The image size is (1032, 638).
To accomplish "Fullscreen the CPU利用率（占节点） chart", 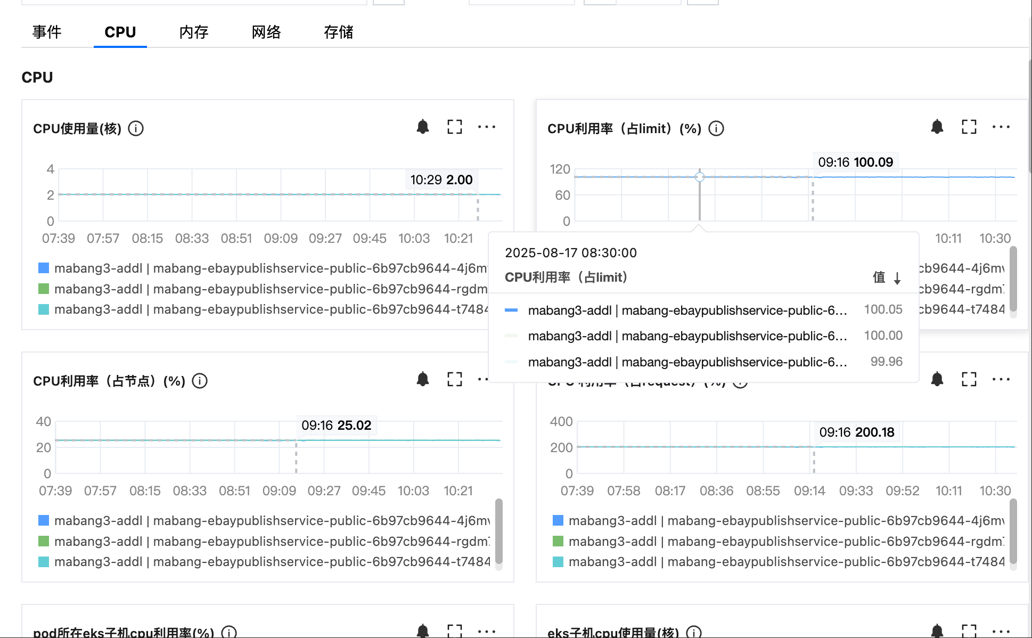I will (455, 379).
